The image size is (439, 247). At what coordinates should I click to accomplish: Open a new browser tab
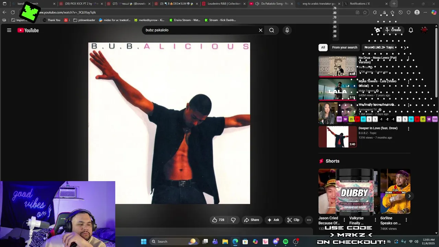pos(394,4)
